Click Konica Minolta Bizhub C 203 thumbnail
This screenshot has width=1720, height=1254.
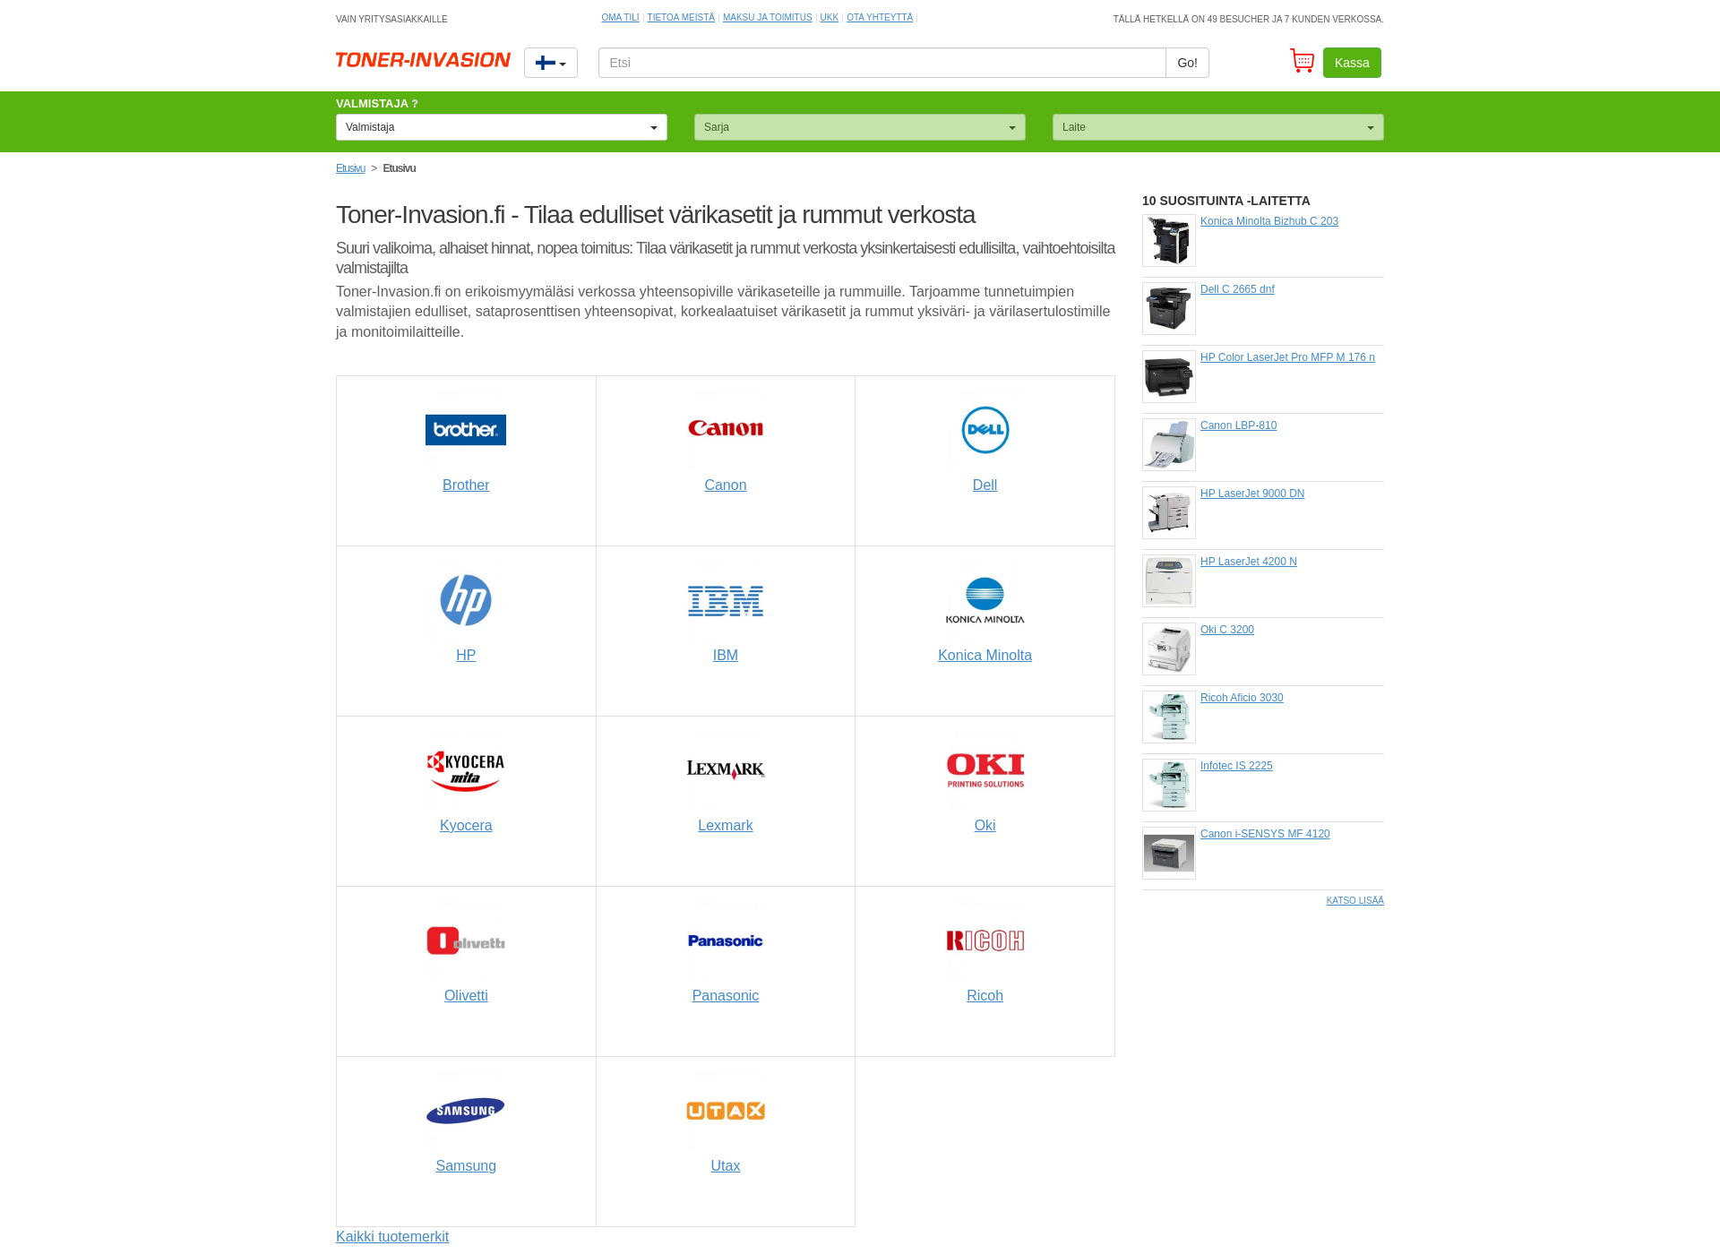(1168, 242)
